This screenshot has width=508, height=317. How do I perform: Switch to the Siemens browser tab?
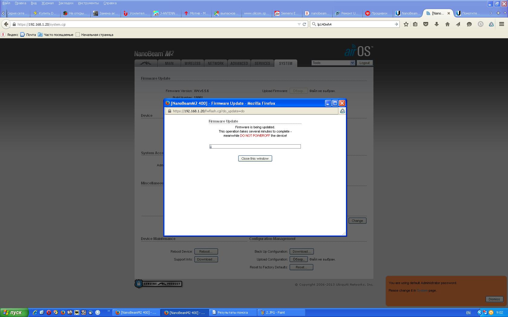tap(287, 13)
